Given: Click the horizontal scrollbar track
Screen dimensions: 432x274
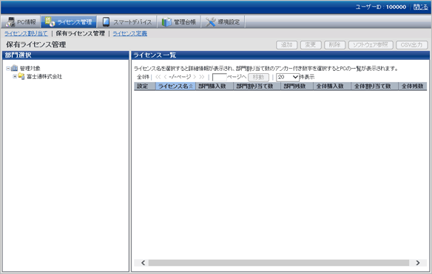Looking at the screenshot, I should click(x=279, y=263).
